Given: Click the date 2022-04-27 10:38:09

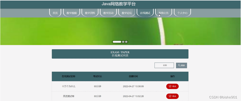Looking at the screenshot, I should click(x=133, y=86).
